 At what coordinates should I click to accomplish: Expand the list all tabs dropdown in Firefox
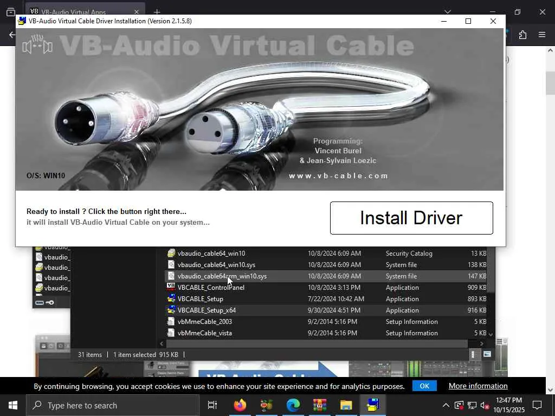pyautogui.click(x=447, y=12)
